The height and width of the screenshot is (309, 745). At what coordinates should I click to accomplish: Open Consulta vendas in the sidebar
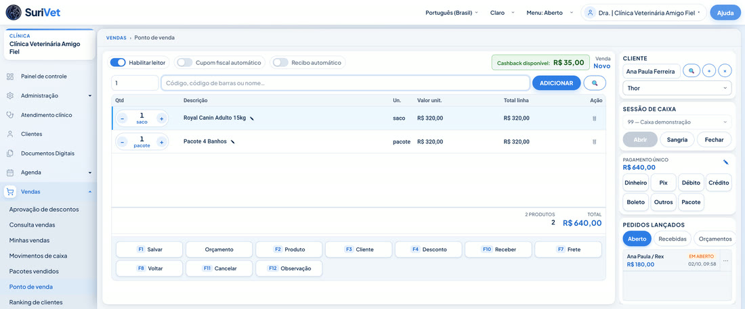pyautogui.click(x=33, y=224)
